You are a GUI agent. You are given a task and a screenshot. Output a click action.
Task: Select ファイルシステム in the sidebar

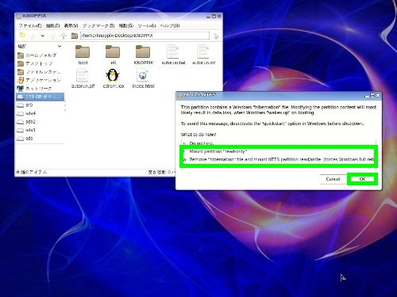pos(40,72)
